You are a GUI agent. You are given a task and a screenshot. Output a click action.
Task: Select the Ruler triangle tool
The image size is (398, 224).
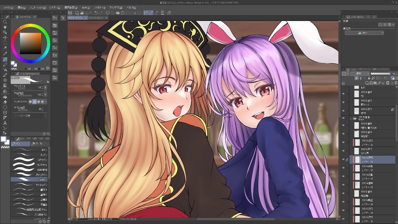coord(5,118)
